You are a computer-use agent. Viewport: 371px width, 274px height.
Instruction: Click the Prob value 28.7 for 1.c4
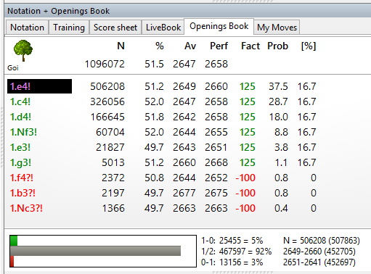coord(278,101)
